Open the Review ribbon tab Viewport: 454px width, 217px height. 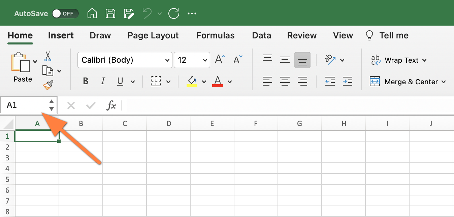(302, 35)
